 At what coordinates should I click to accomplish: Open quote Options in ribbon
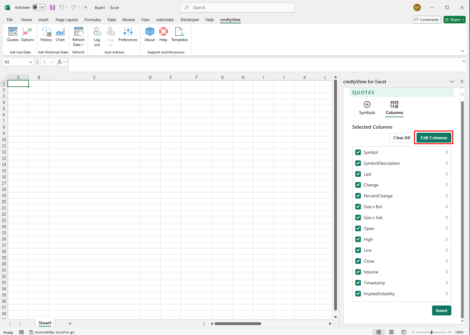27,34
